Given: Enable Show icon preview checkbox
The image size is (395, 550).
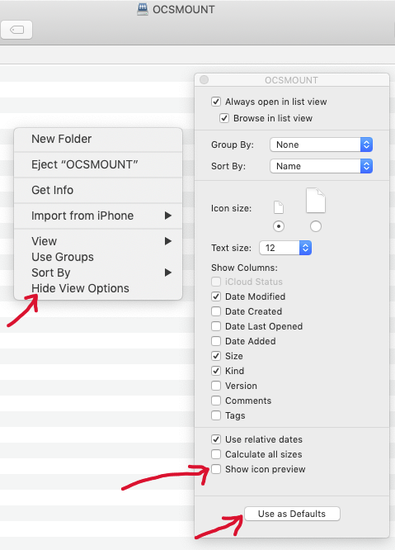Looking at the screenshot, I should coord(216,469).
